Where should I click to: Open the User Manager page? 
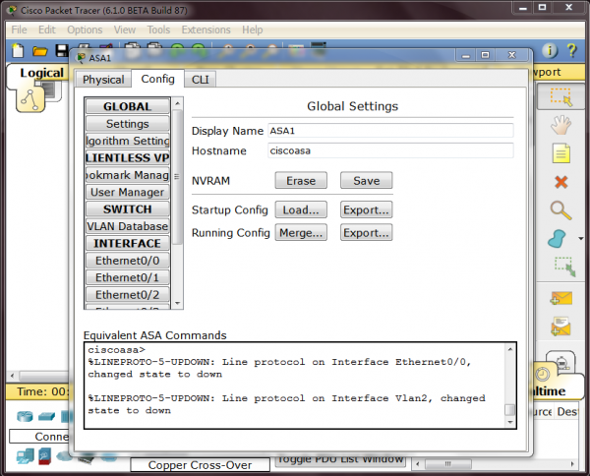(x=127, y=193)
